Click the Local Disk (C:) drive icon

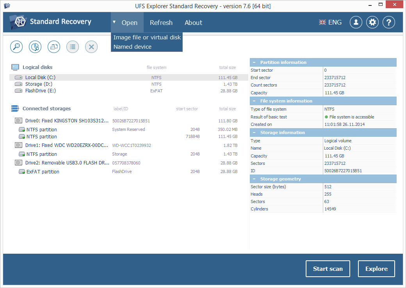pos(18,77)
